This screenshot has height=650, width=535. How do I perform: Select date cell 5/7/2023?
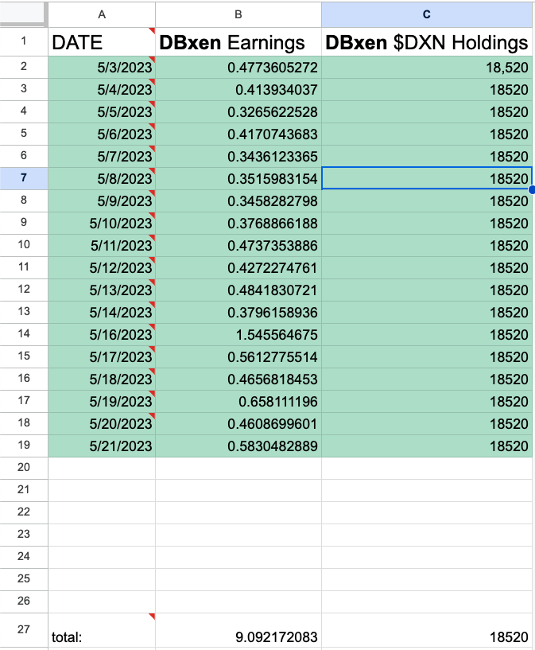(x=102, y=156)
